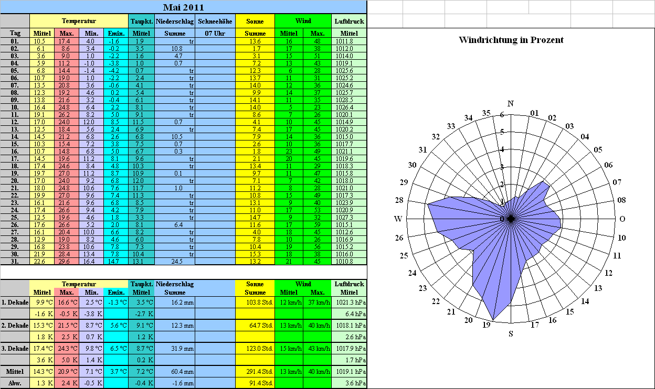Select the 'Schneehöhe' column header
This screenshot has height=389, width=655.
tap(215, 21)
